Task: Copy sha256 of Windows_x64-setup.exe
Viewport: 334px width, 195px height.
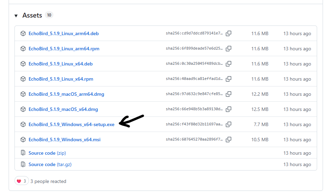Action: coord(229,124)
